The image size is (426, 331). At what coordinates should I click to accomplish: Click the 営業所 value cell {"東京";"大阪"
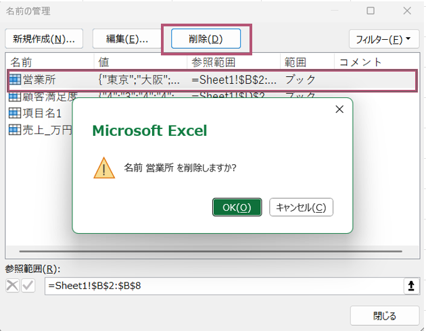(x=139, y=80)
